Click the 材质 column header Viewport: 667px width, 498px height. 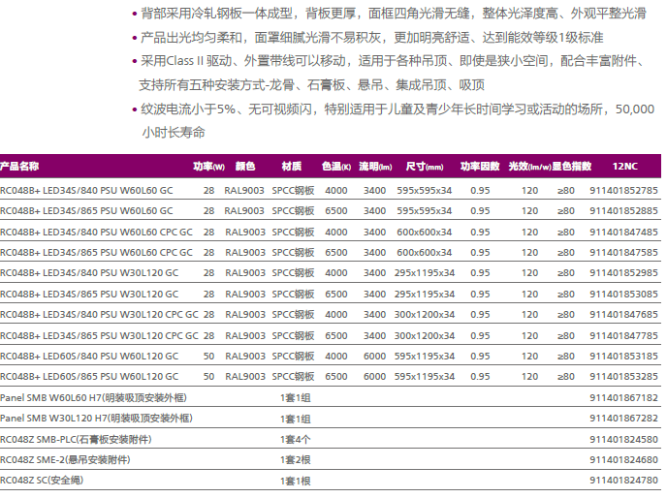291,167
